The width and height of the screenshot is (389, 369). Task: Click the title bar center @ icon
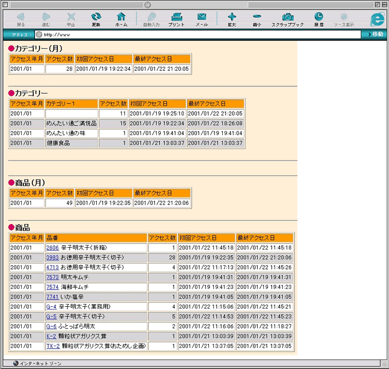pyautogui.click(x=148, y=4)
